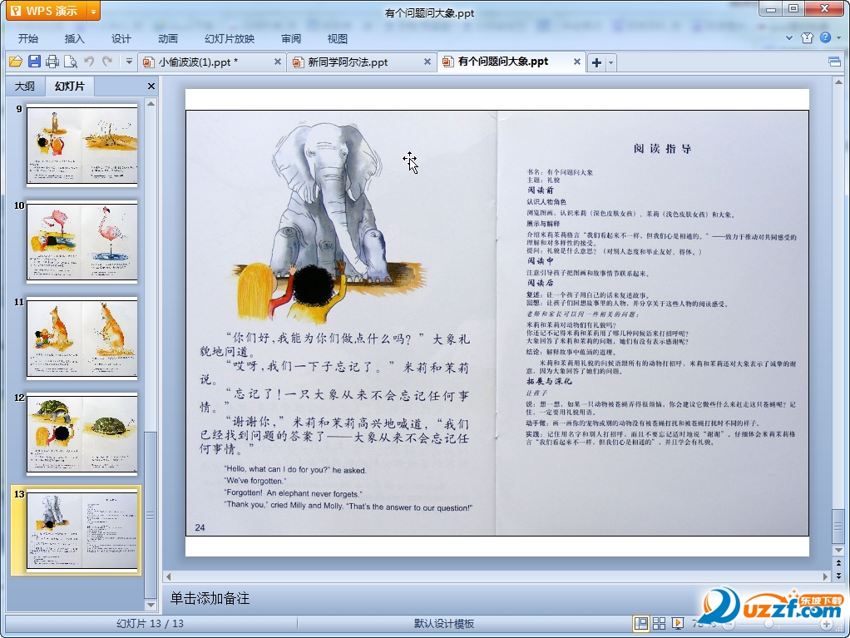Screen dimensions: 850x638
Task: Open the 动画 ribbon tab
Action: (168, 38)
